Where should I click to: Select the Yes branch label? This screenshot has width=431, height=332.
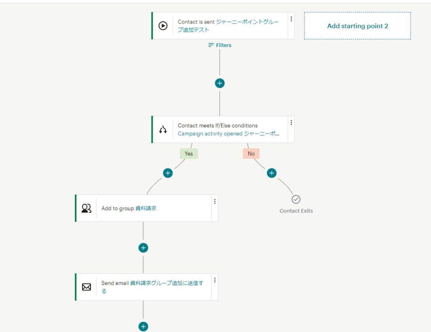189,154
